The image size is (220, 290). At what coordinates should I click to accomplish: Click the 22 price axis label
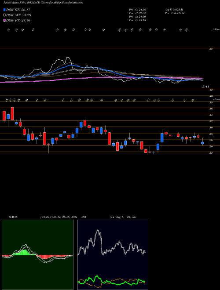coord(211,153)
